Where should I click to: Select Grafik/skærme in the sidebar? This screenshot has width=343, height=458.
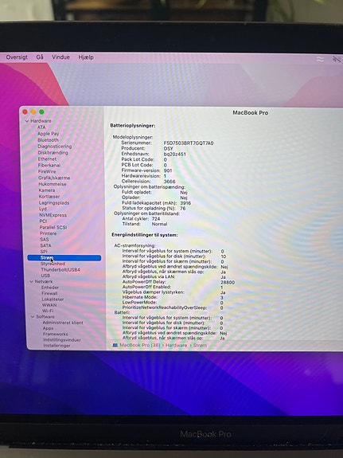[x=54, y=178]
